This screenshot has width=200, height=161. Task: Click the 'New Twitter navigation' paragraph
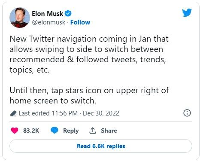click(89, 54)
